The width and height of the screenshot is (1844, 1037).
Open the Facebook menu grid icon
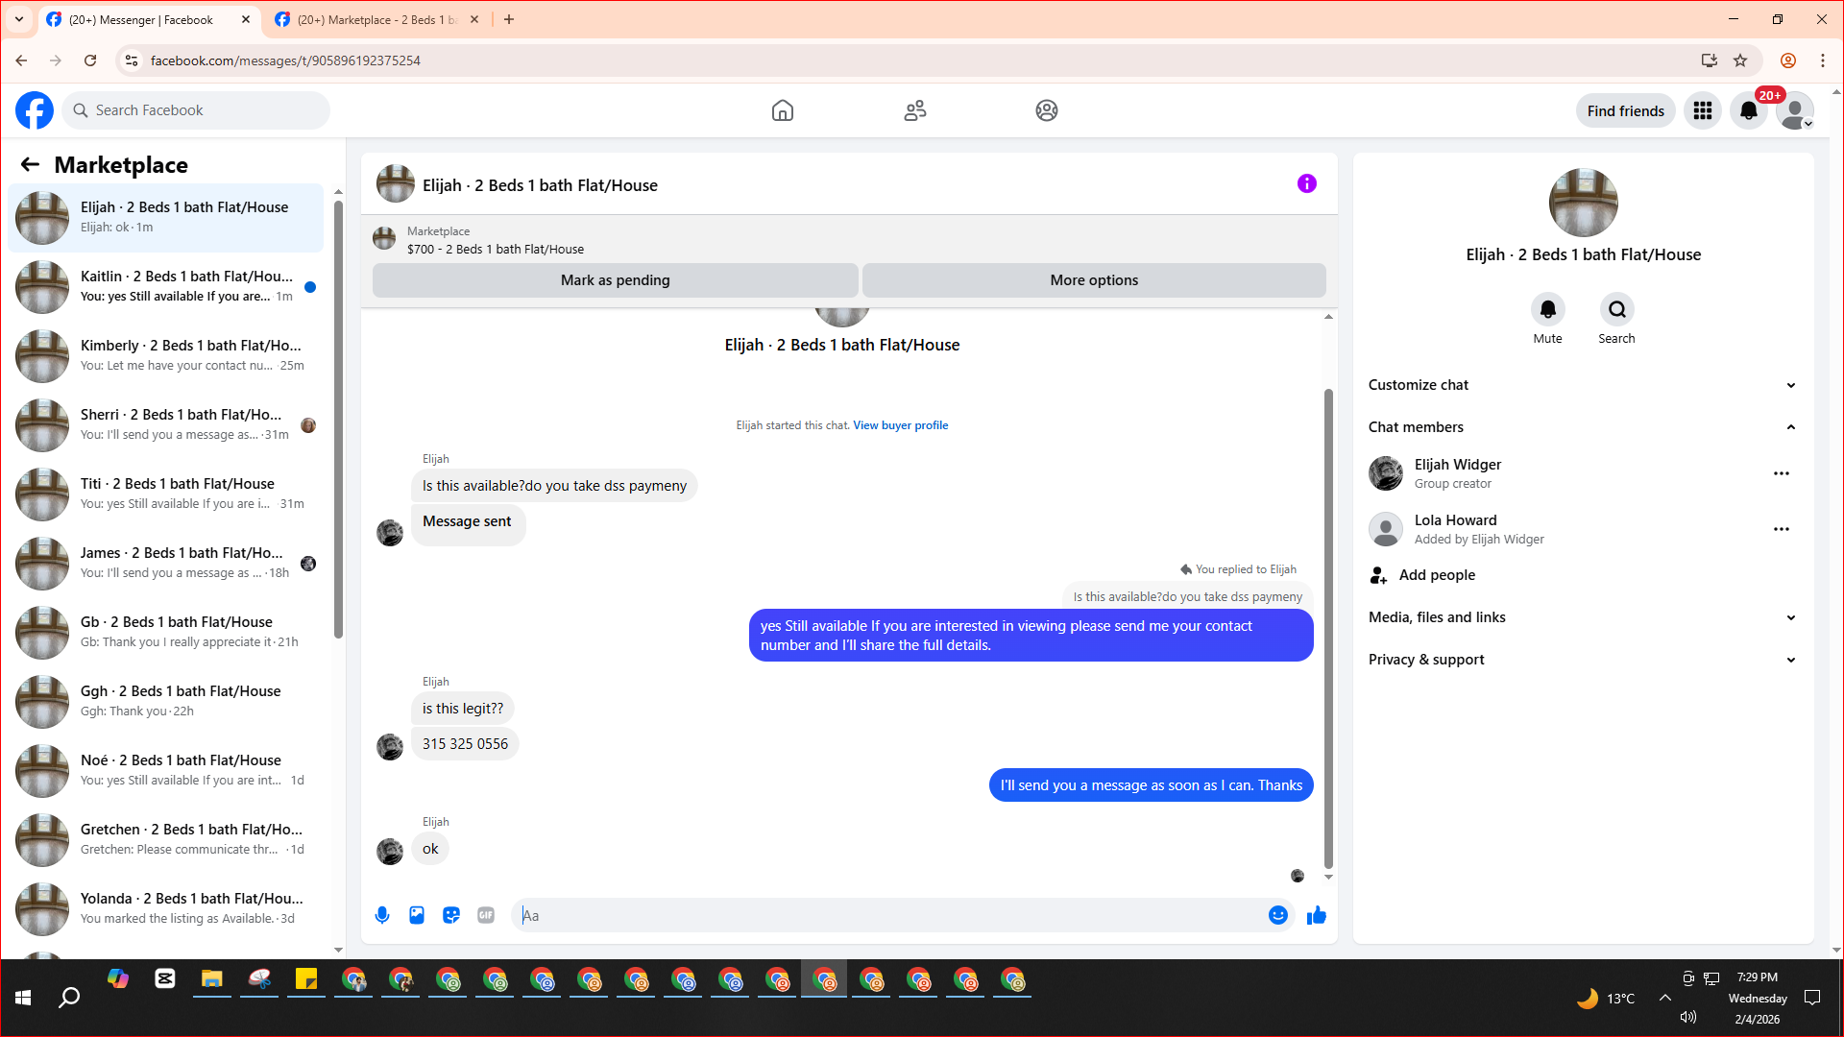(x=1702, y=110)
